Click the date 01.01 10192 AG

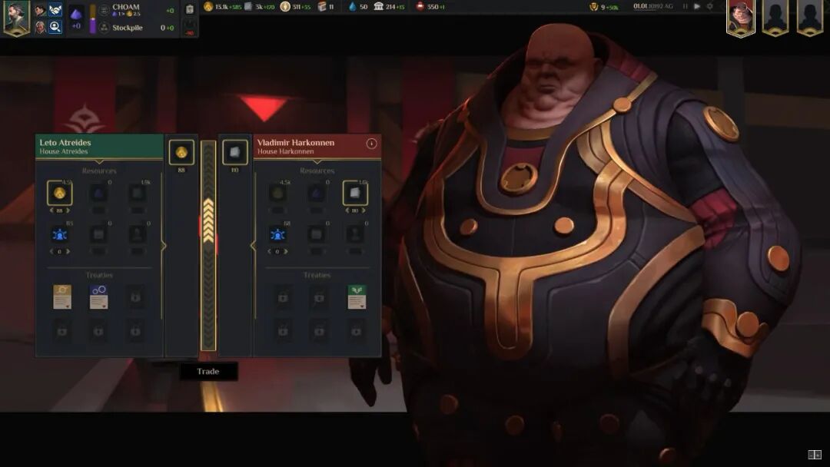[653, 6]
